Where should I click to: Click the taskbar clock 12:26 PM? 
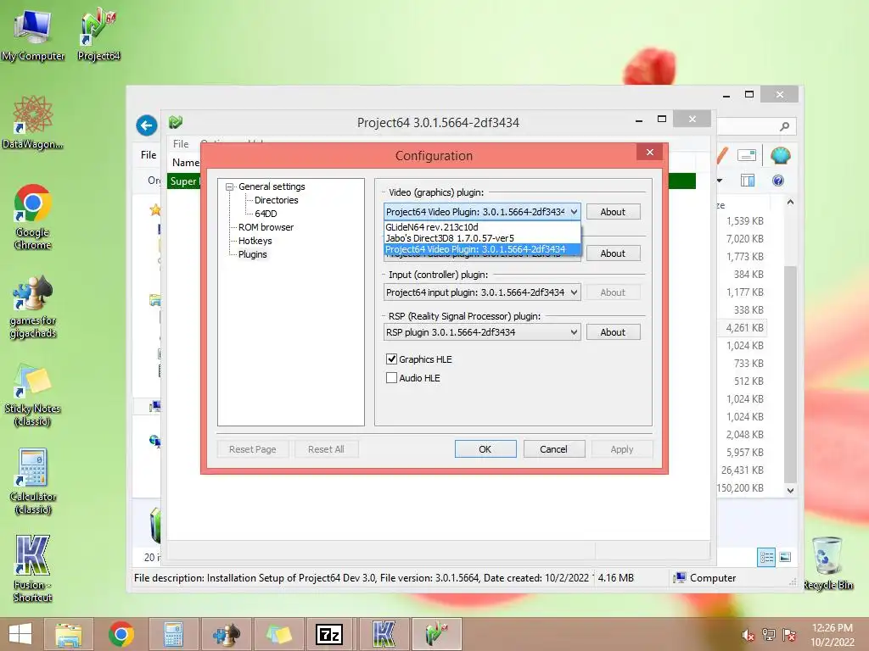coord(832,628)
